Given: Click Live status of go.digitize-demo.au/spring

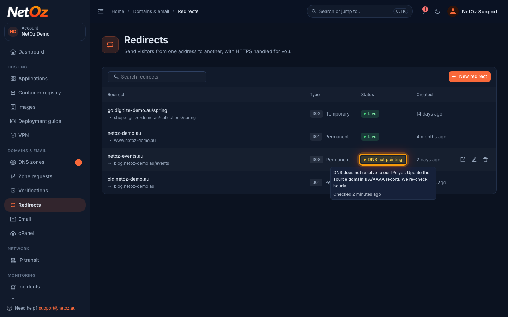Looking at the screenshot, I should point(370,114).
